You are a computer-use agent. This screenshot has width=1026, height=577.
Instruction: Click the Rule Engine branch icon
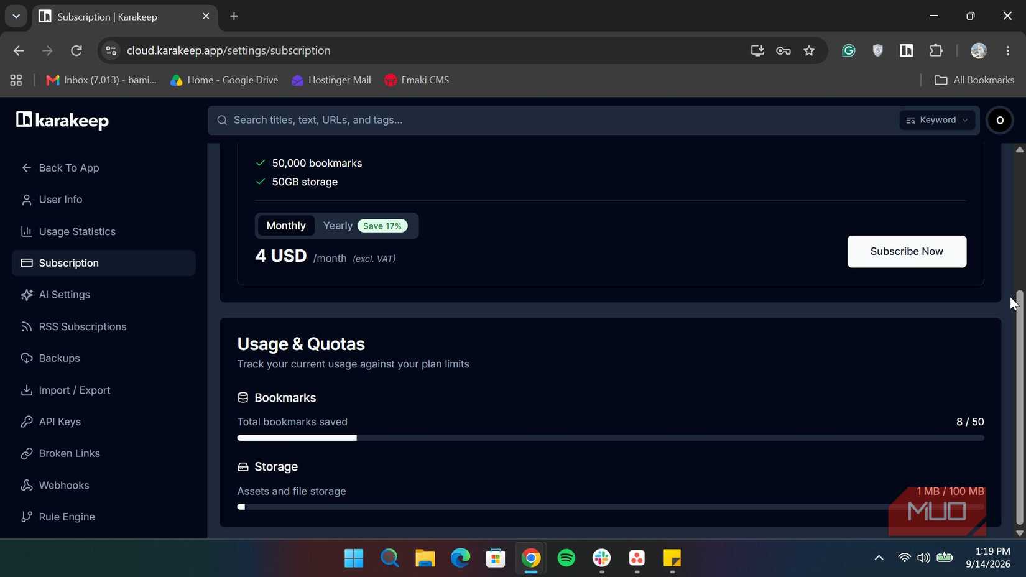pyautogui.click(x=26, y=517)
